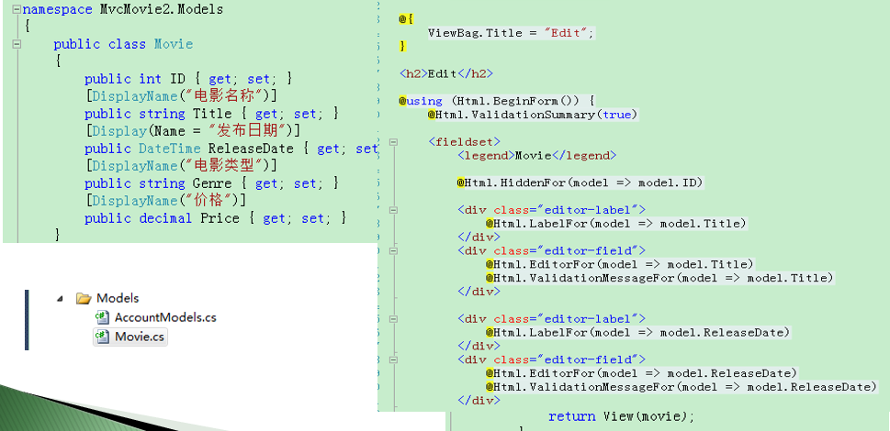Viewport: 890px width, 431px height.
Task: Collapse the public class Movie outline
Action: point(17,44)
